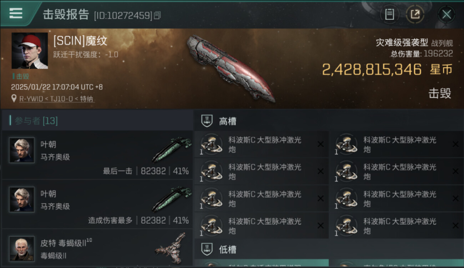The width and height of the screenshot is (464, 268).
Task: Click the location pin icon
Action: [x=14, y=99]
